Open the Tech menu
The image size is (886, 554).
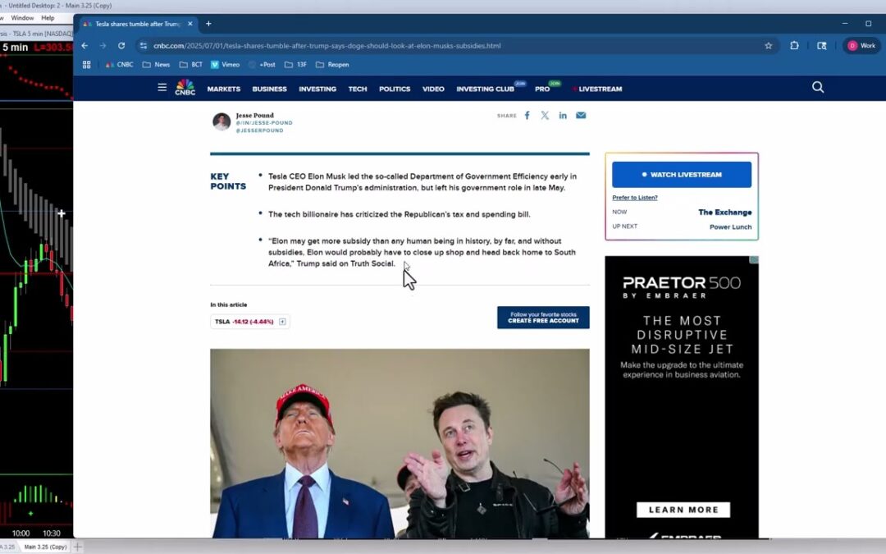pyautogui.click(x=358, y=89)
